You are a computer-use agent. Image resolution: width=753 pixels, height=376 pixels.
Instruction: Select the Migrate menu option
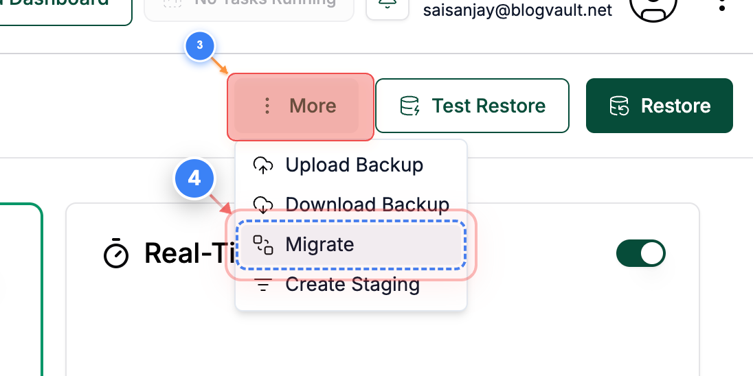351,244
